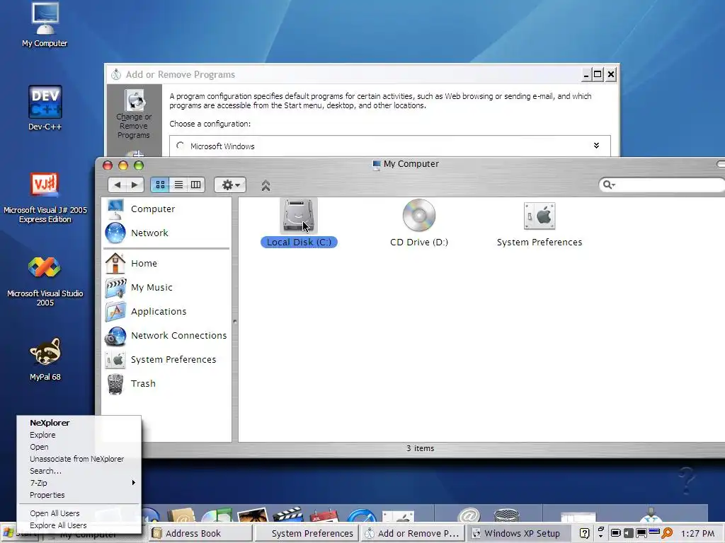The image size is (725, 543).
Task: Open the calendar icon in the dock
Action: [x=324, y=515]
